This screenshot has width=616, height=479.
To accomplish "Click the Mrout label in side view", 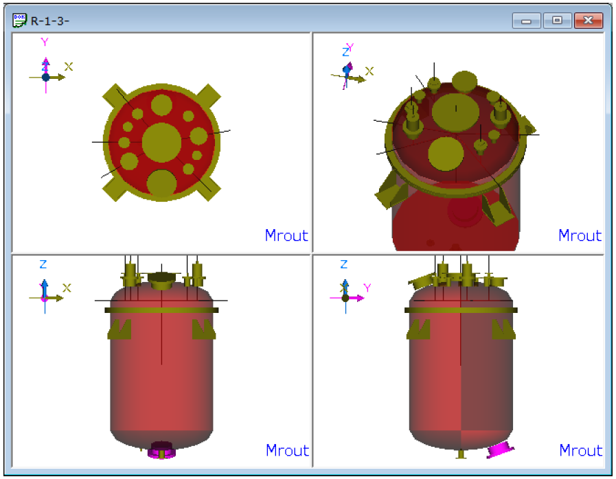I will point(581,450).
